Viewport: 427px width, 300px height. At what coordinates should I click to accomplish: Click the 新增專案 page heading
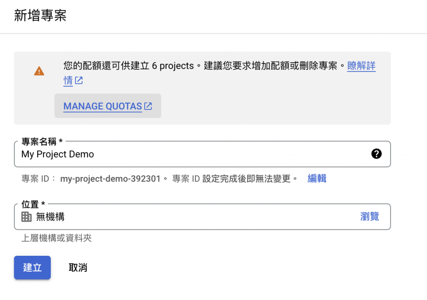tap(40, 16)
